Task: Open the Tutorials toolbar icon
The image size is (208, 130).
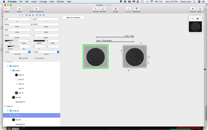Action: click(193, 9)
